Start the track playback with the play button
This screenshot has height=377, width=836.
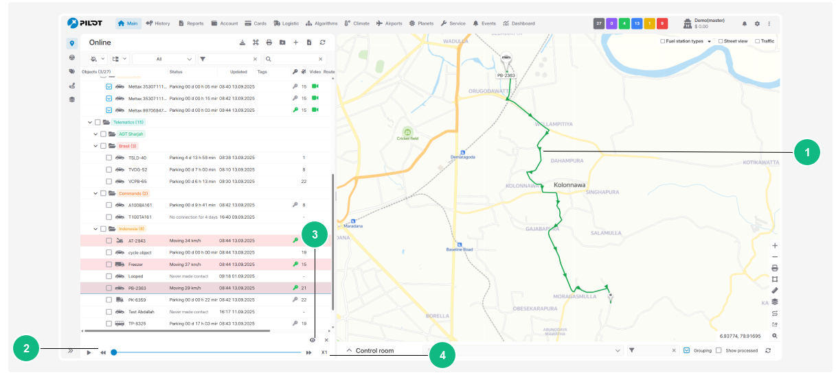point(89,352)
